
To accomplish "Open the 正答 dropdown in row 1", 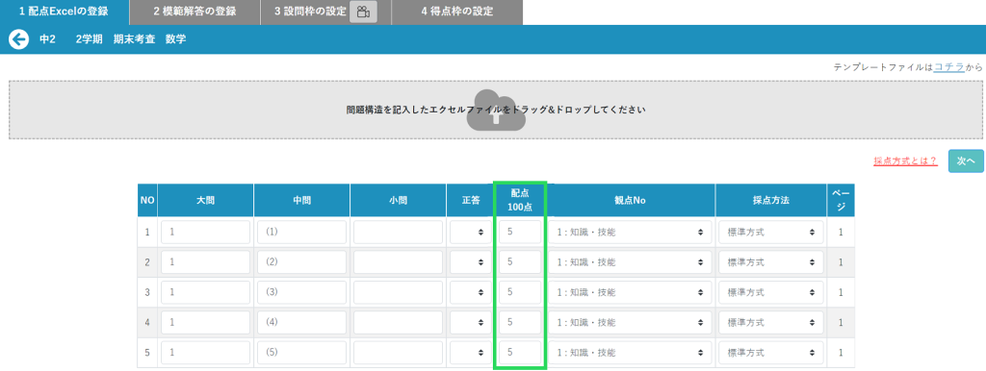I will pyautogui.click(x=470, y=233).
